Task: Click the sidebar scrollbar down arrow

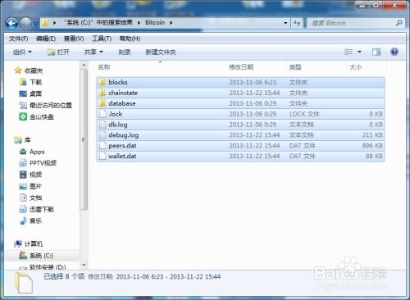Action: coord(84,265)
